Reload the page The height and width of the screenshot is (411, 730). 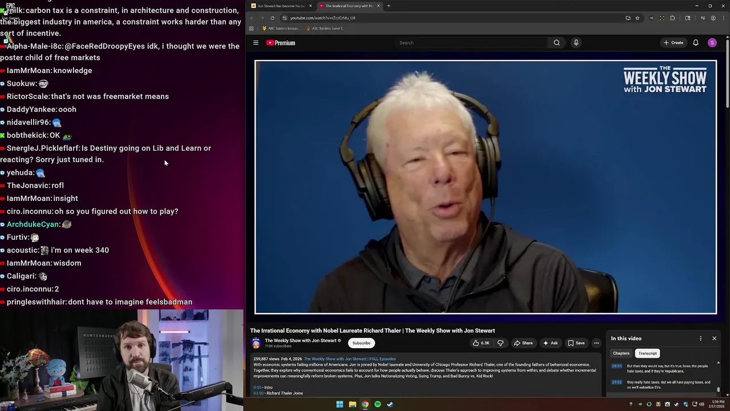272,18
